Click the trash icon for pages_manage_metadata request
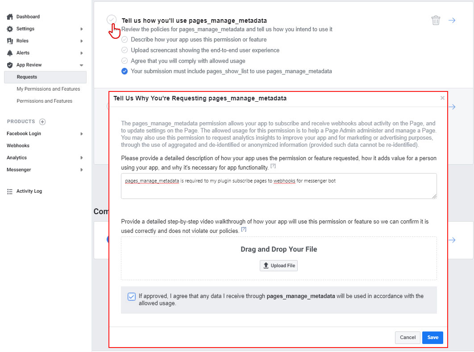This screenshot has width=474, height=352. click(436, 20)
